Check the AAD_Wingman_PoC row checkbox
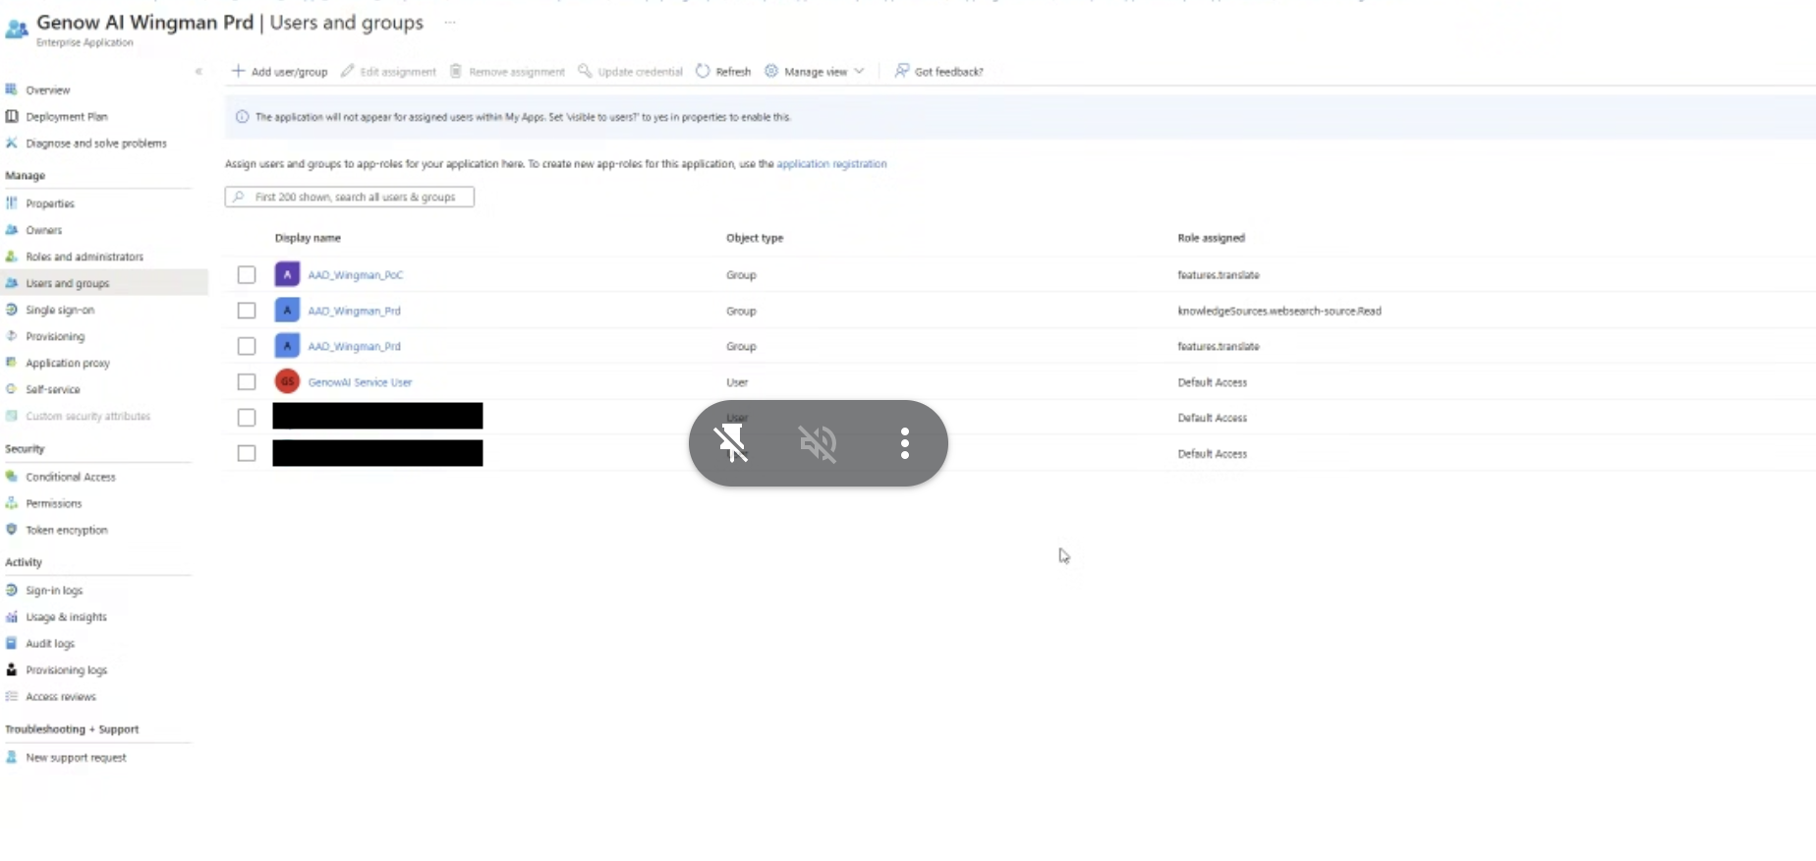The height and width of the screenshot is (861, 1816). click(x=247, y=275)
